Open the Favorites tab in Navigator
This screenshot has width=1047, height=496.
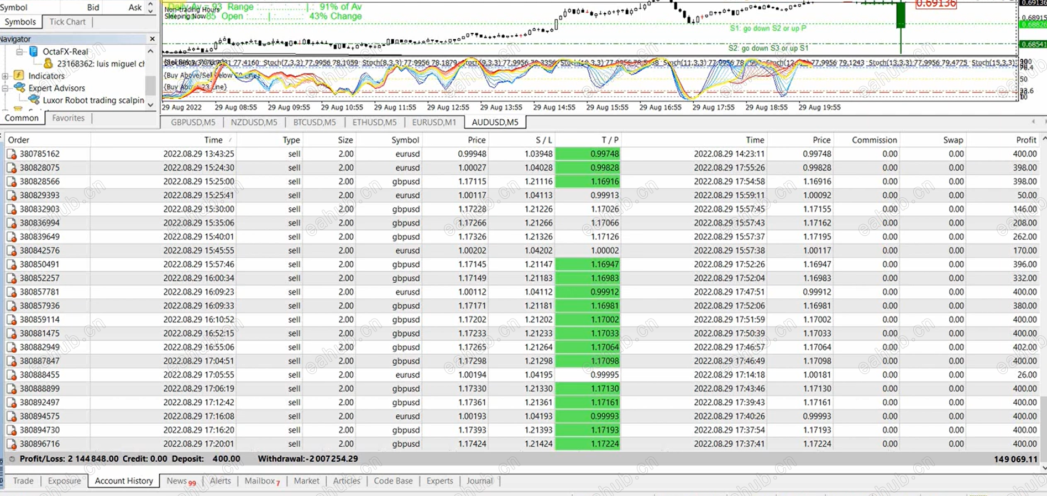pos(68,118)
